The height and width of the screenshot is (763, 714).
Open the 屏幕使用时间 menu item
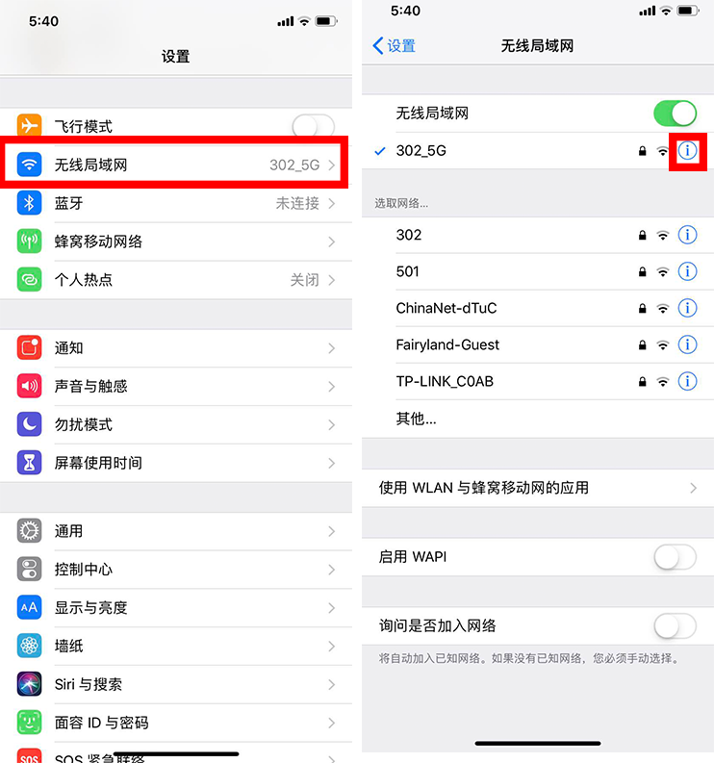tap(176, 462)
